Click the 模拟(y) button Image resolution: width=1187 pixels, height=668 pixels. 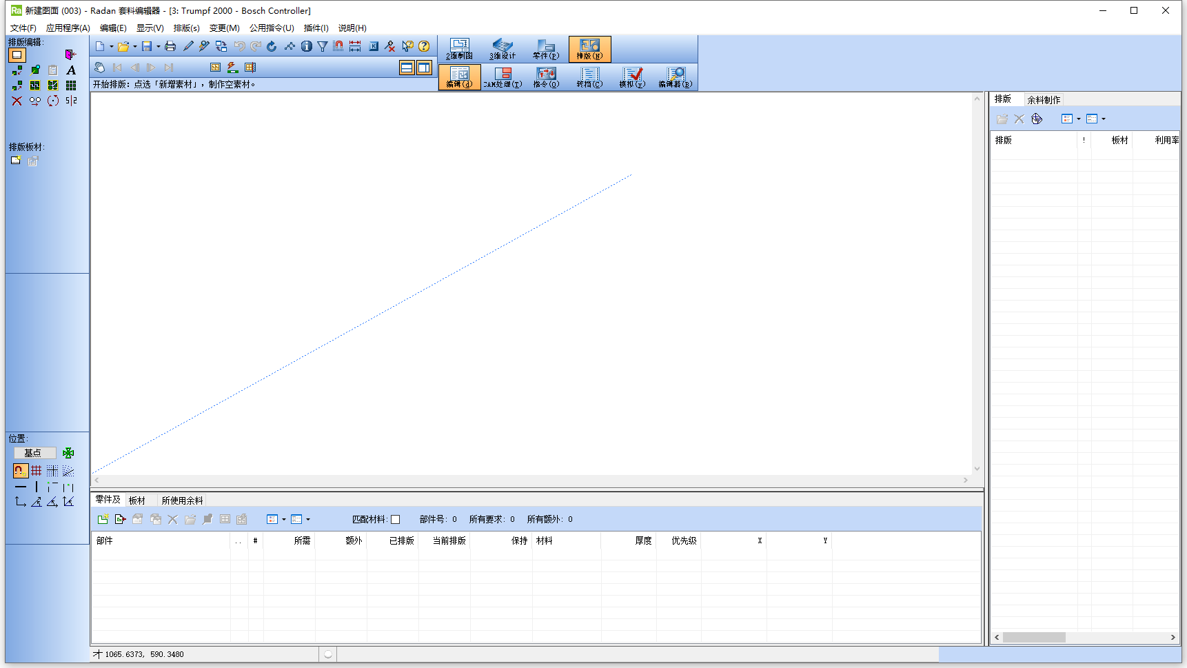(x=632, y=77)
